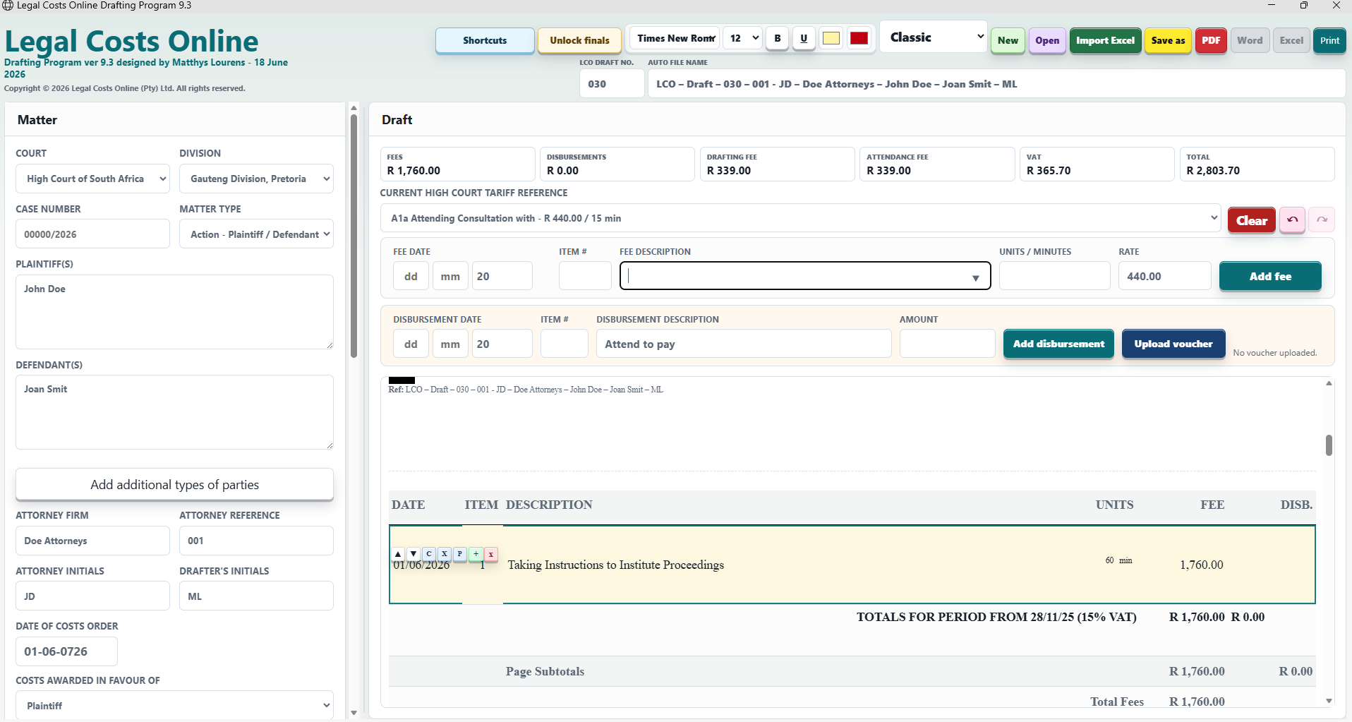Move the fee row down with the down arrow
The image size is (1352, 722).
coord(414,554)
